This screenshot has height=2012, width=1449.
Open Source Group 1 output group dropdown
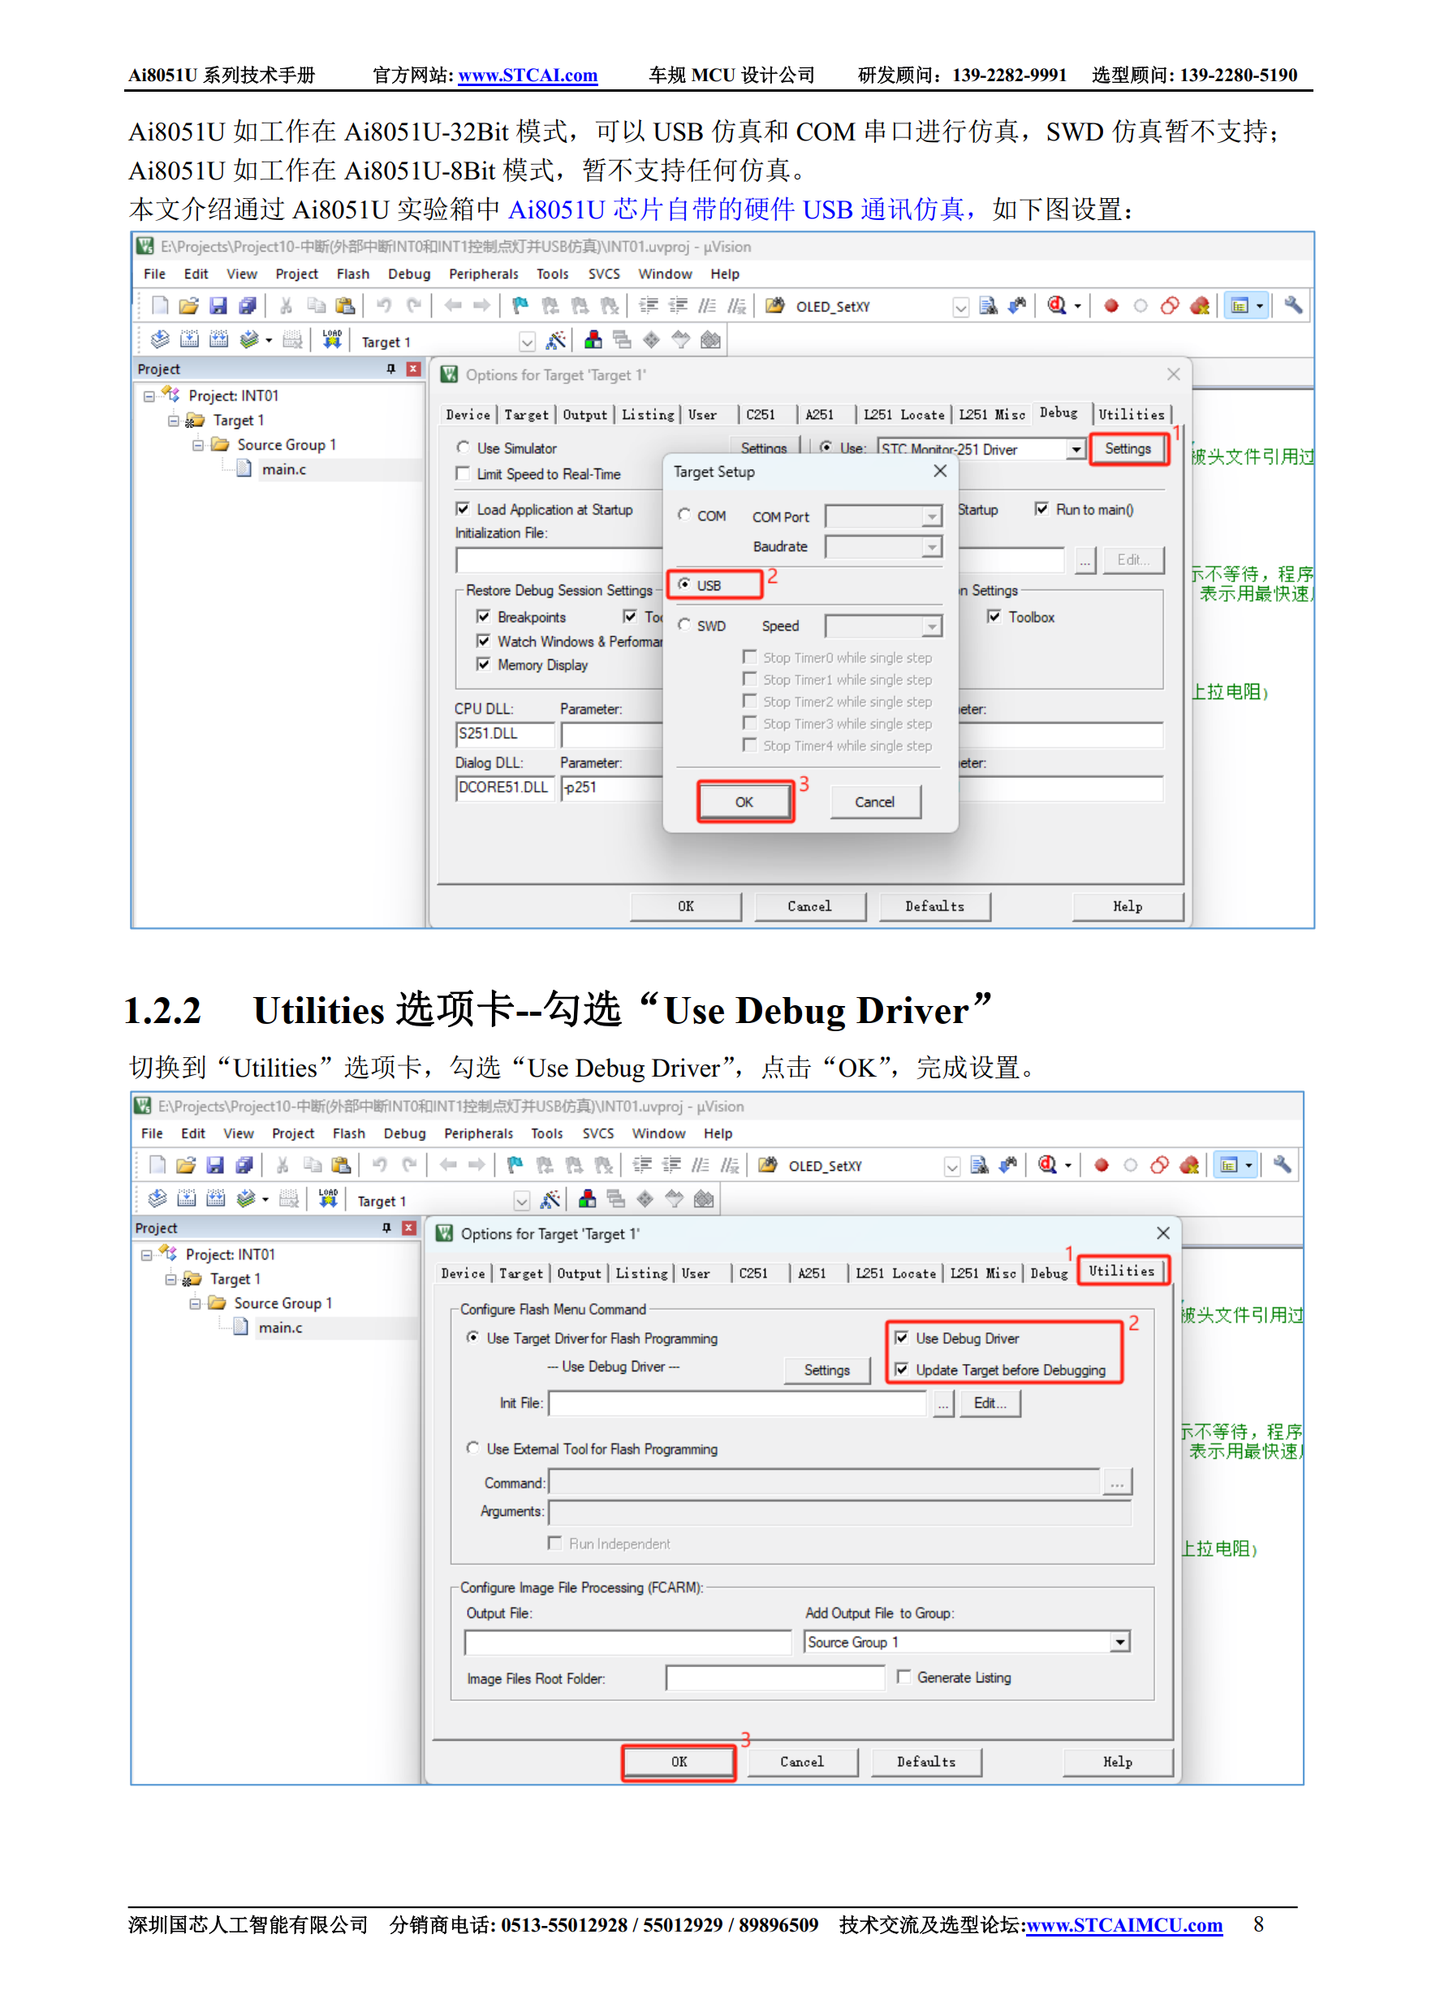pos(1120,1642)
